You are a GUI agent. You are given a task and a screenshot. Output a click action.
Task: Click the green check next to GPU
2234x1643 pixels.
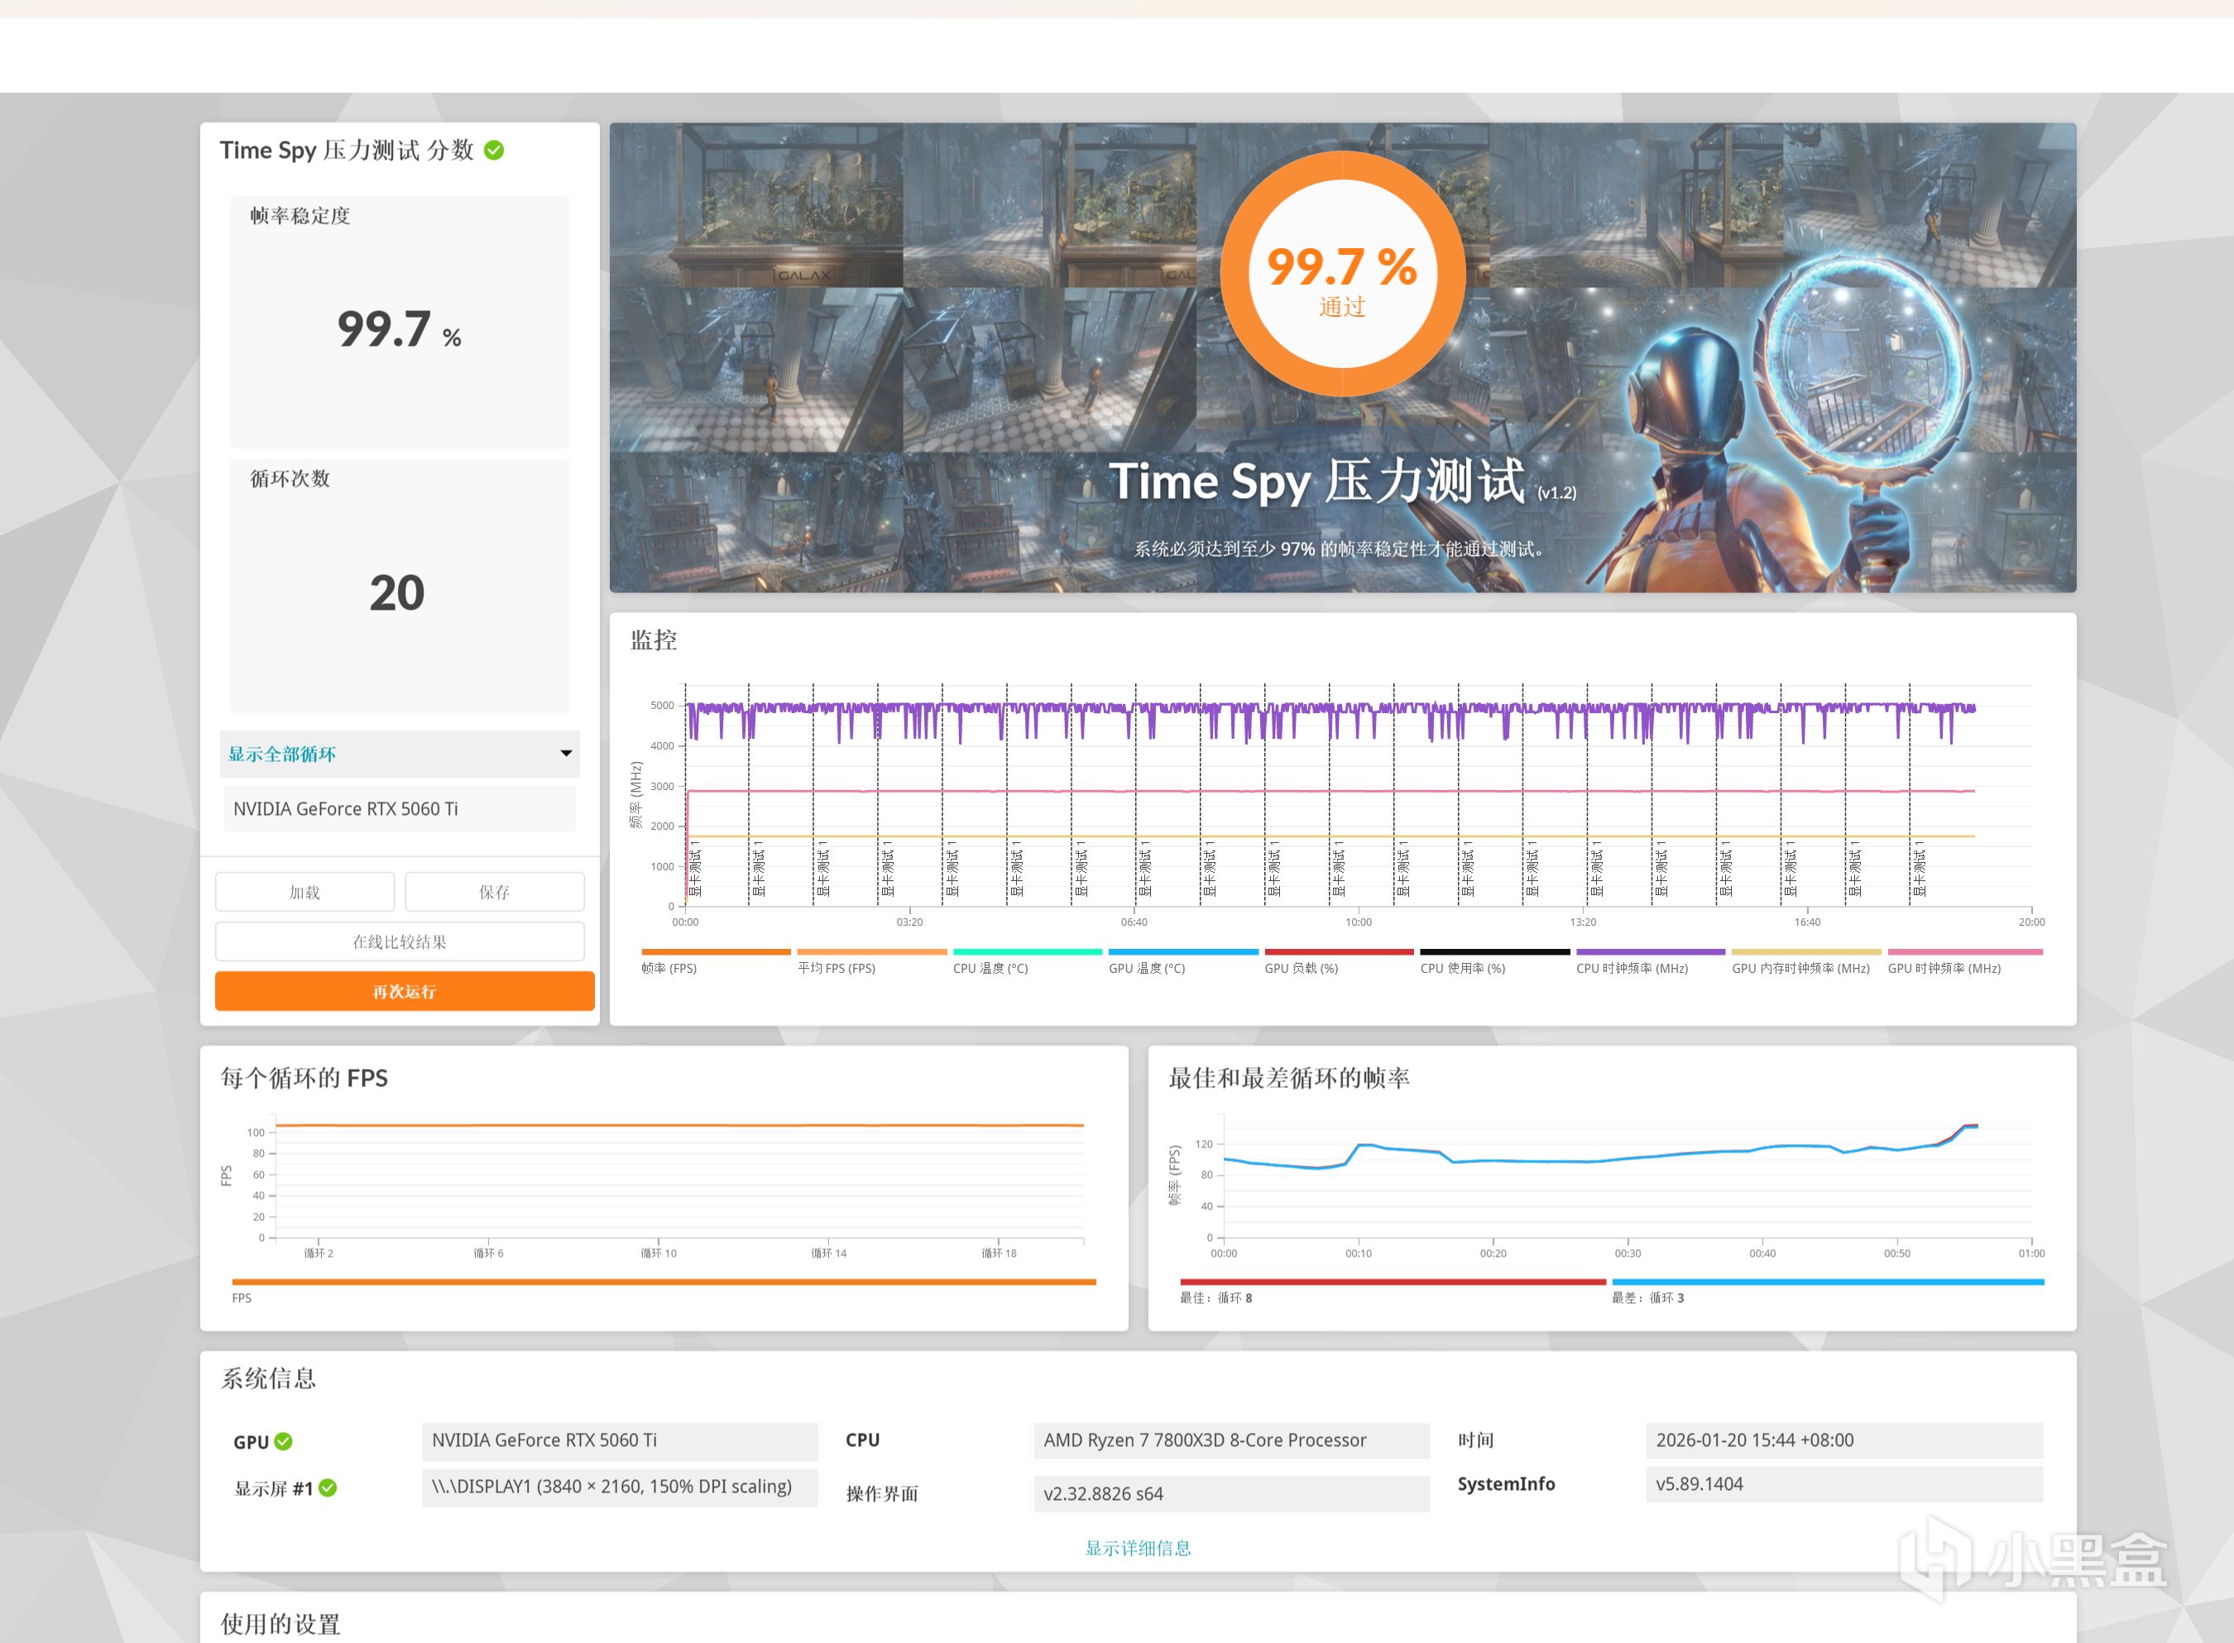click(x=284, y=1441)
